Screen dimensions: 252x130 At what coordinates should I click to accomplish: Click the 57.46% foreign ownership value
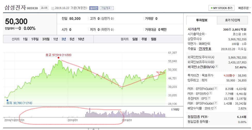click(x=241, y=67)
